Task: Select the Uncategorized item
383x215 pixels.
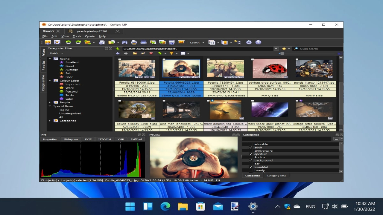Action: (70, 113)
